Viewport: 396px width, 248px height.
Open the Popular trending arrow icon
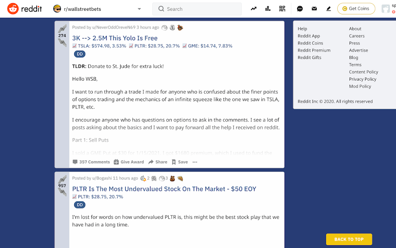pyautogui.click(x=254, y=9)
